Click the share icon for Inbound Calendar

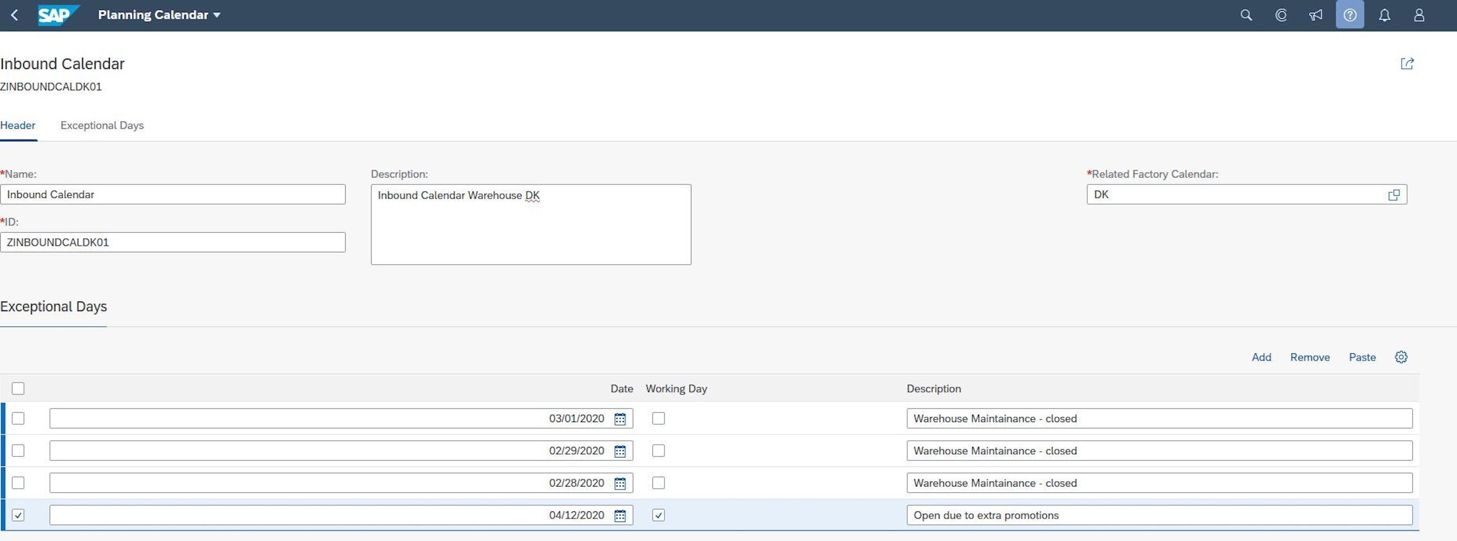pos(1407,63)
